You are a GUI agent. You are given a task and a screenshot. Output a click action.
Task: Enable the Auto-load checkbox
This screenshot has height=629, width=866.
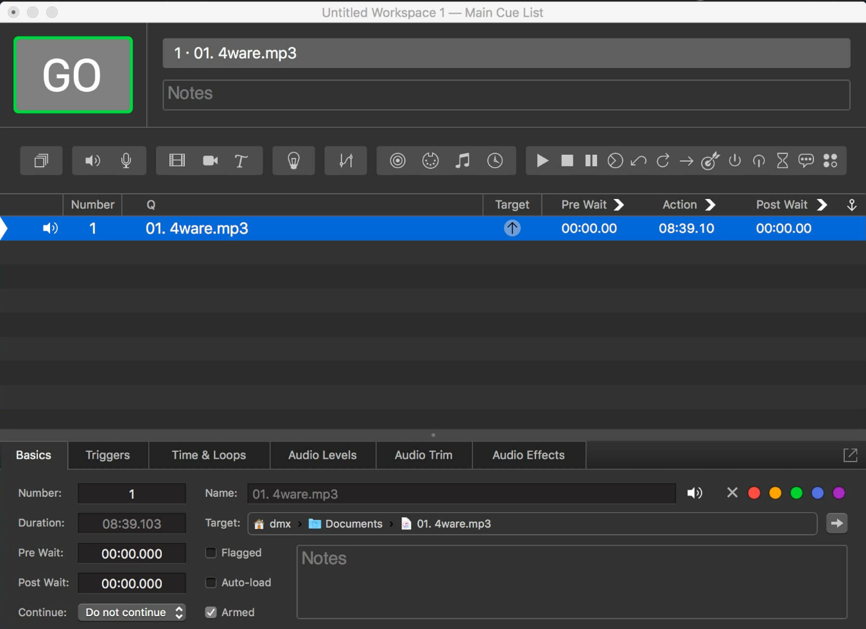[211, 583]
